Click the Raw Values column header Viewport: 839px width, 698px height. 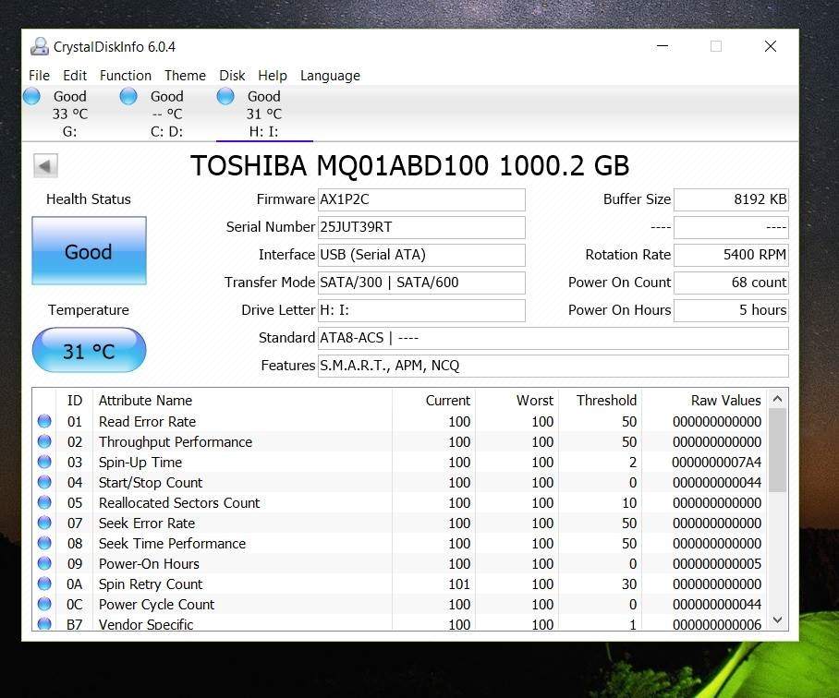(x=705, y=401)
